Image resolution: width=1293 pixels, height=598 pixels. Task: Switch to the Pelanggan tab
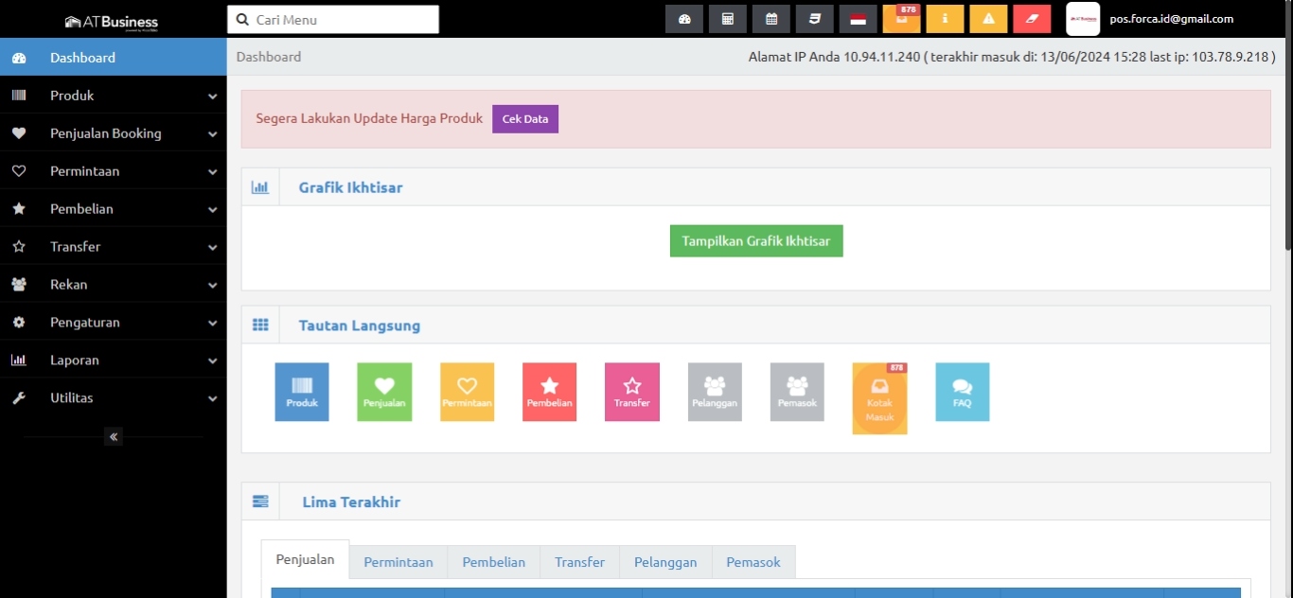(665, 562)
